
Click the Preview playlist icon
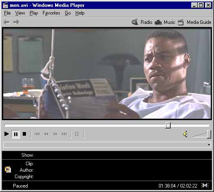(77, 134)
